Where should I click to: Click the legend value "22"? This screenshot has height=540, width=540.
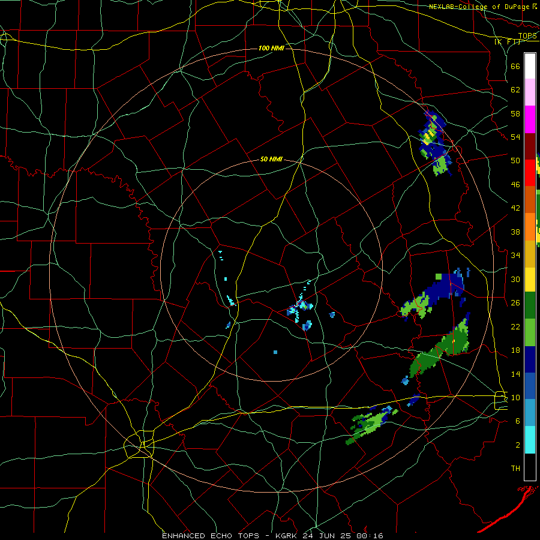(515, 326)
